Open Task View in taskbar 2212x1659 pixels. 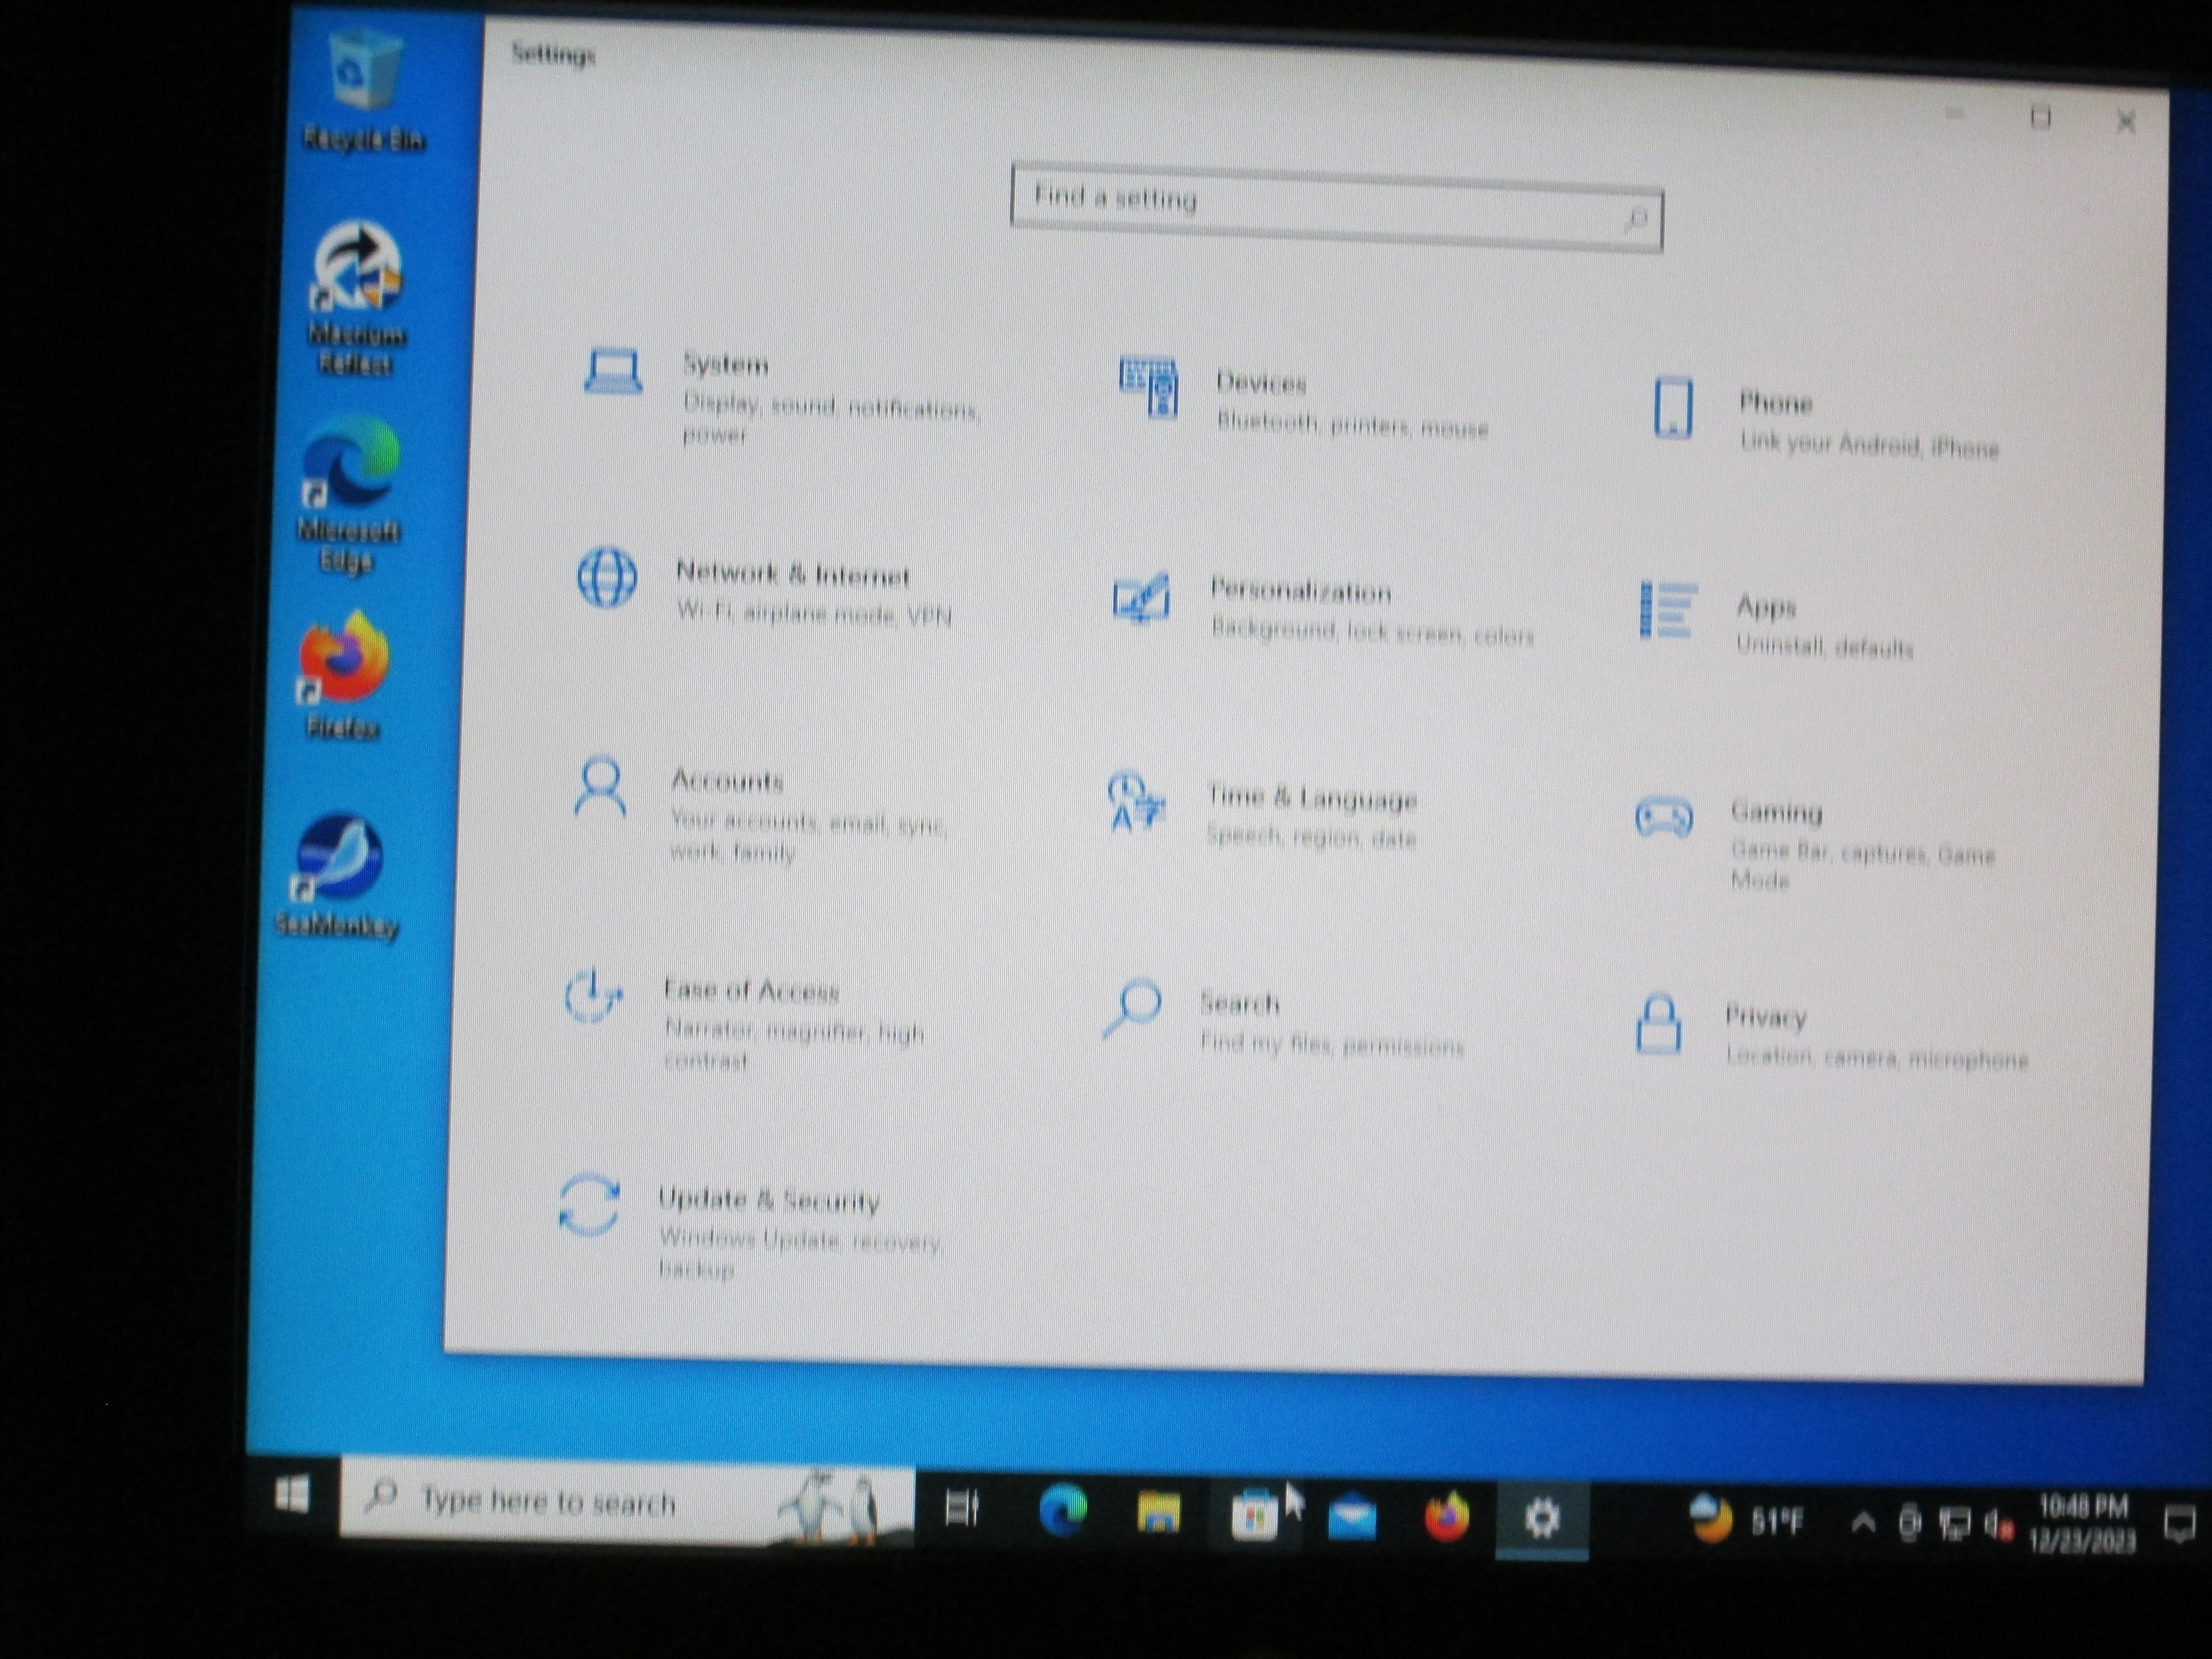(962, 1508)
